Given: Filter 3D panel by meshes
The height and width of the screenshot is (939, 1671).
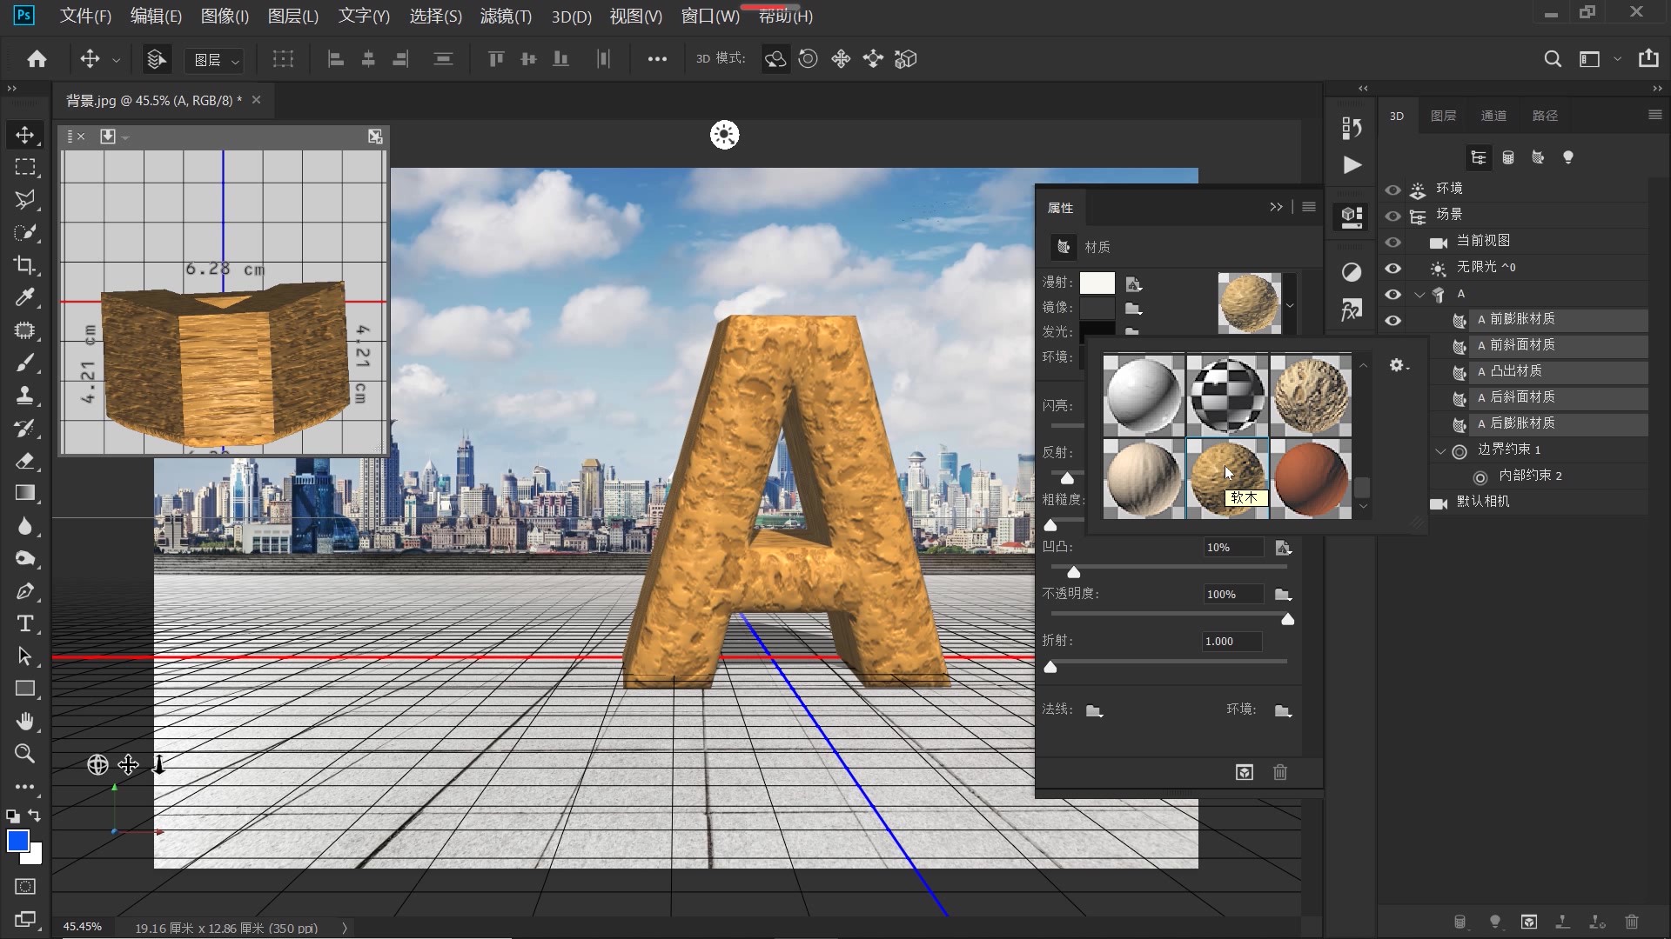Looking at the screenshot, I should click(1508, 157).
